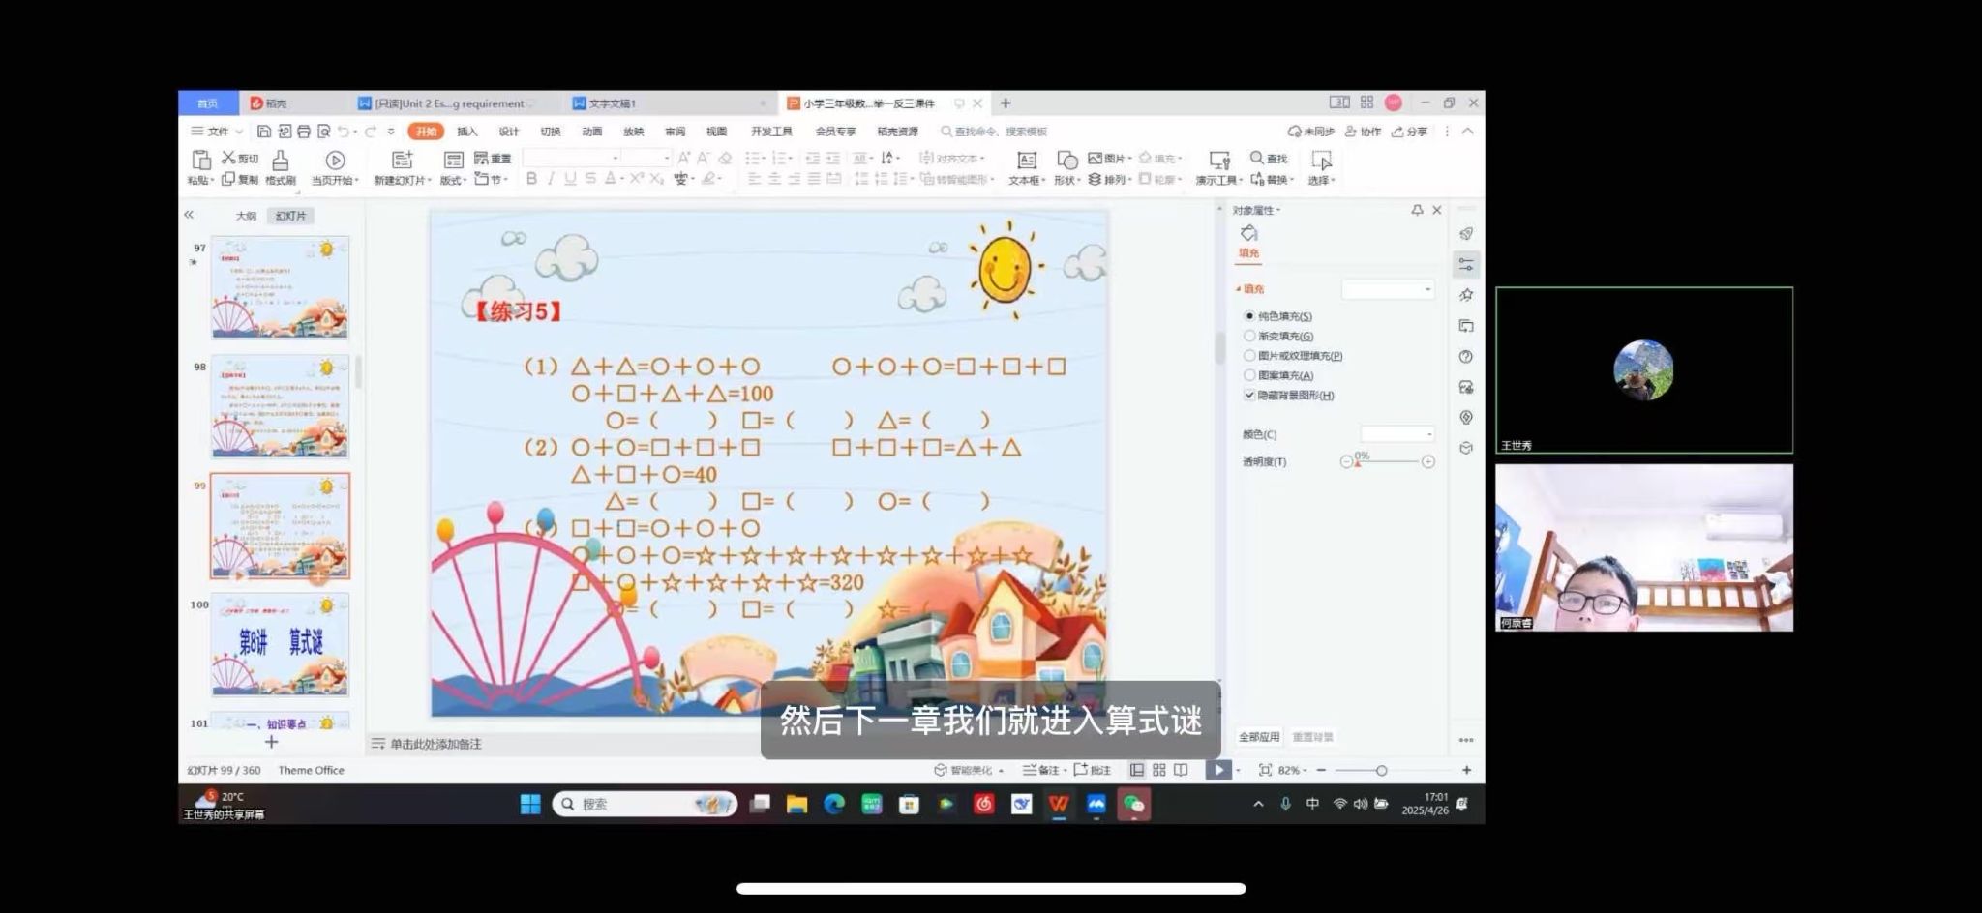Image resolution: width=1982 pixels, height=913 pixels.
Task: Select the 图片或纹理填充(P) radio option
Action: point(1249,356)
